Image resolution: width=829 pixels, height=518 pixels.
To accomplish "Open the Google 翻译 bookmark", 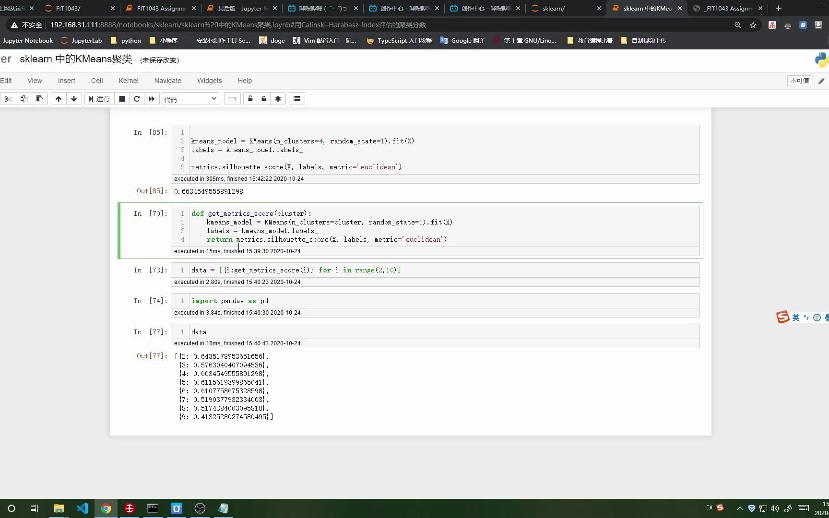I will (462, 40).
